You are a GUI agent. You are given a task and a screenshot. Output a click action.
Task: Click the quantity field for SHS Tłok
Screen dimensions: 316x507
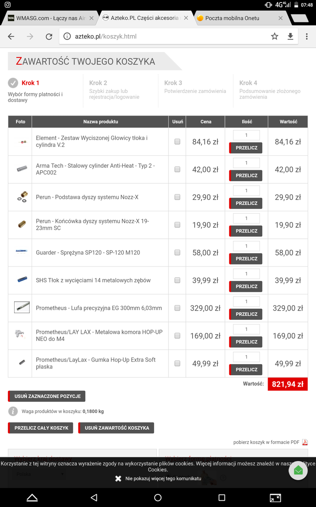[246, 274]
